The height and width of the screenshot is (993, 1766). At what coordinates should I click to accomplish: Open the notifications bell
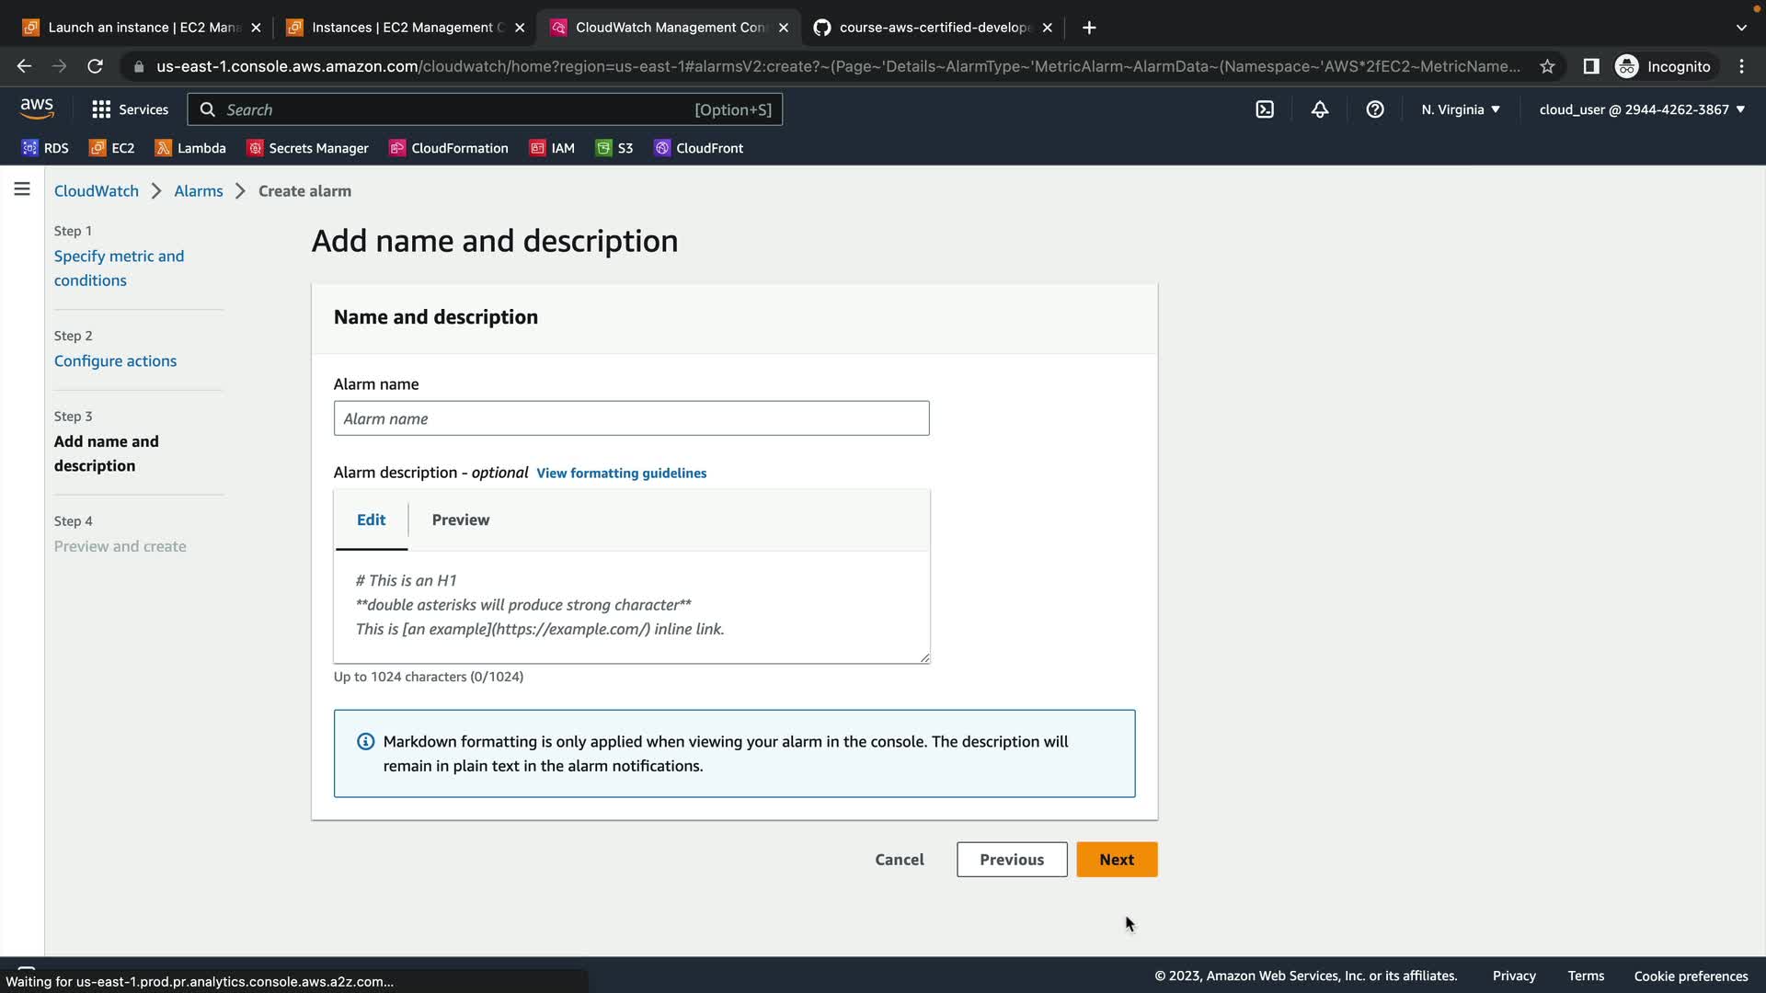1320,109
